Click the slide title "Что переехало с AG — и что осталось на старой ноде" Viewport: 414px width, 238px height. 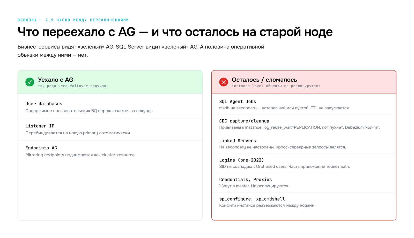click(175, 32)
